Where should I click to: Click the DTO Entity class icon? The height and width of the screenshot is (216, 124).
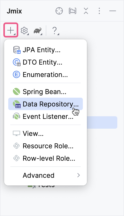click(x=17, y=62)
